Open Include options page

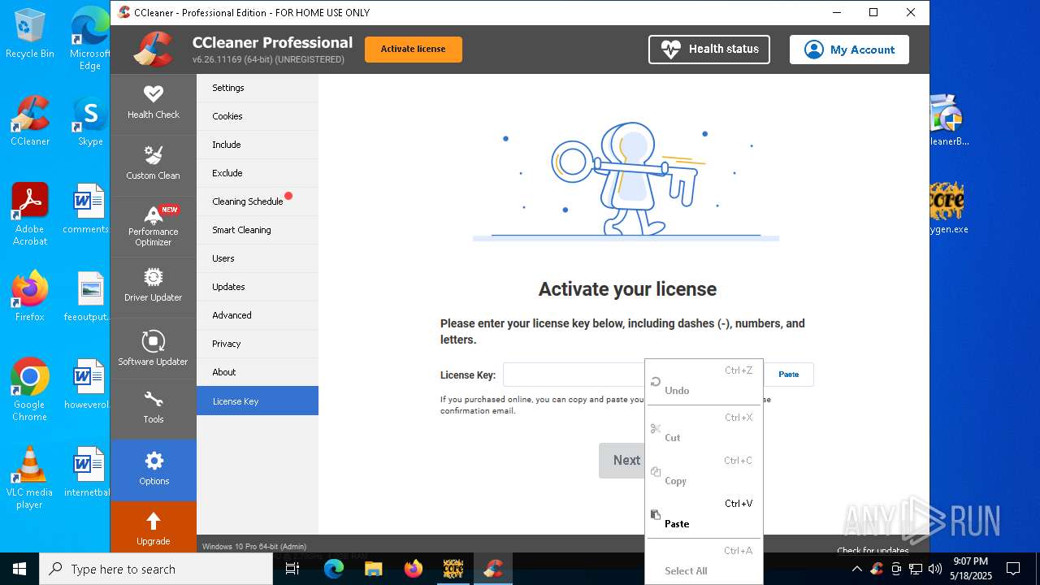tap(258, 145)
